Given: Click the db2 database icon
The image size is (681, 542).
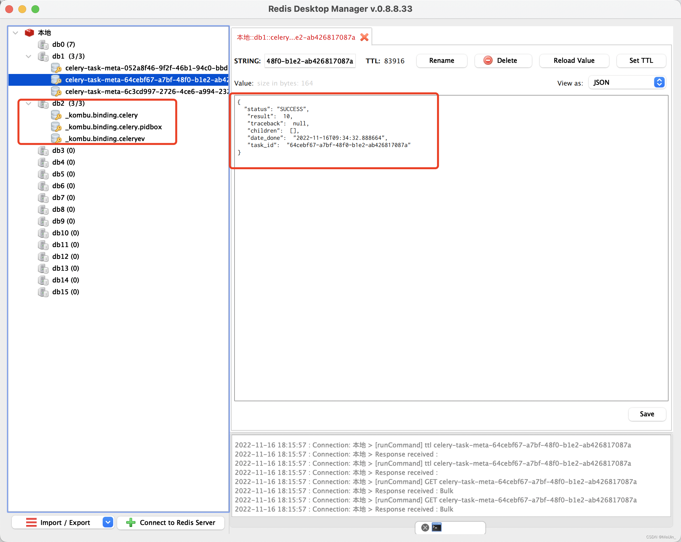Looking at the screenshot, I should pyautogui.click(x=43, y=103).
